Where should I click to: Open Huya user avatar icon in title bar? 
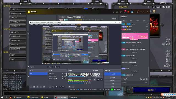132,12
